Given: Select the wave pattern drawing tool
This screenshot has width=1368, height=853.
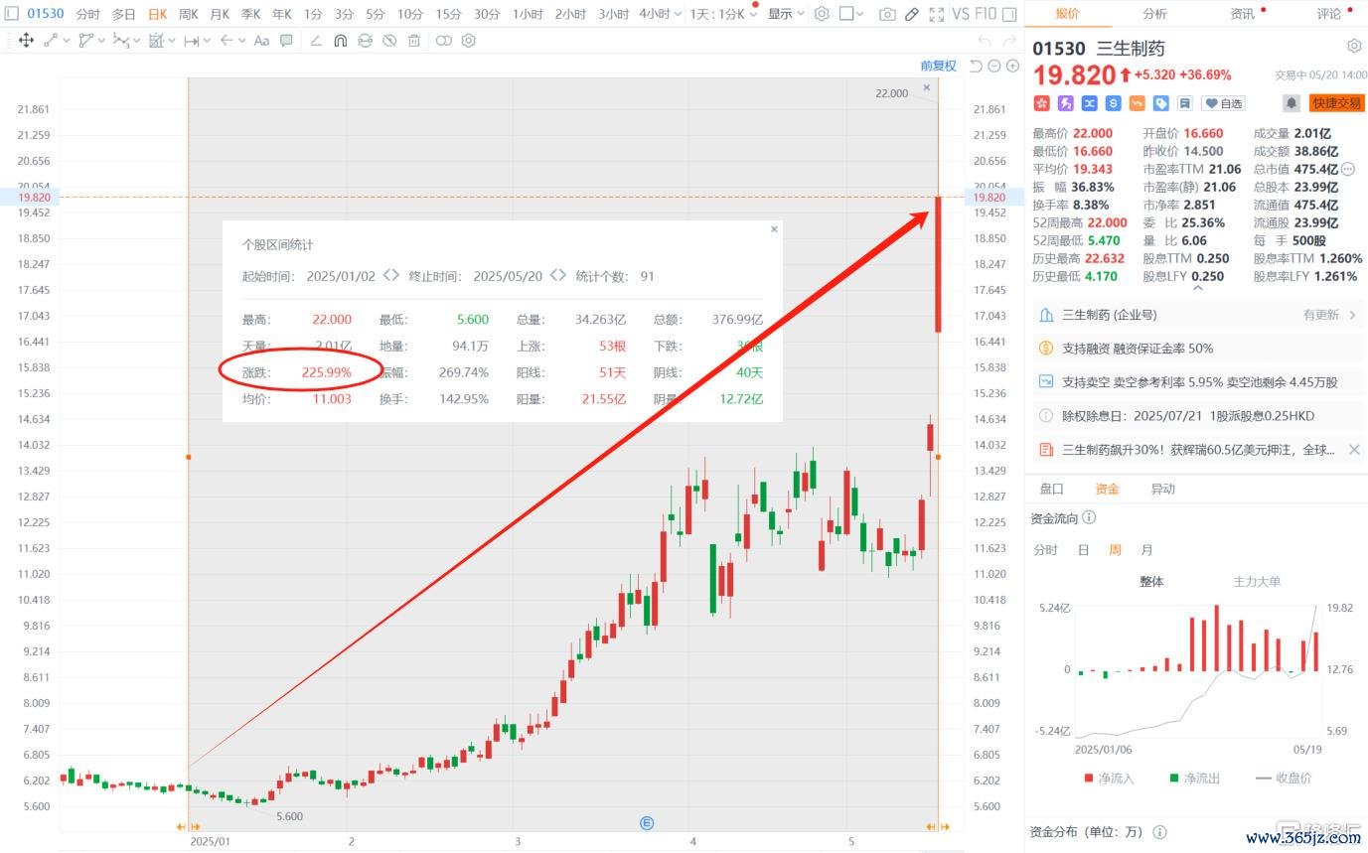Looking at the screenshot, I should pyautogui.click(x=121, y=41).
